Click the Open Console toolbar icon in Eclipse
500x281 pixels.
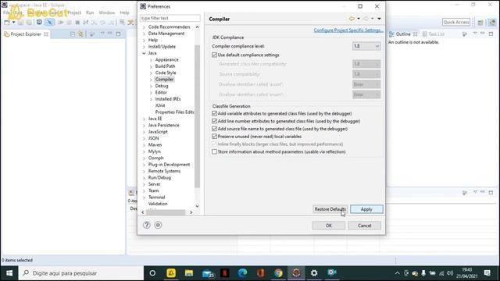[39, 22]
